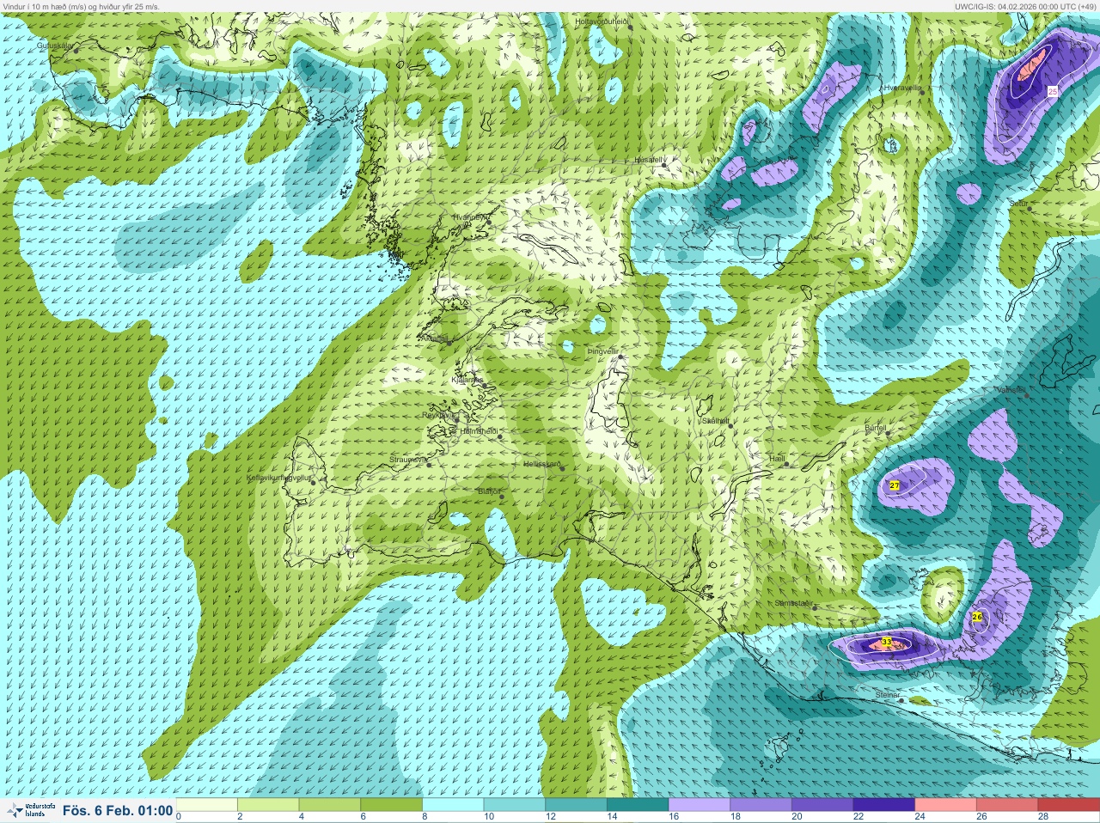Click the Búrfell station label
Screen dimensions: 1100x823
[x=876, y=427]
